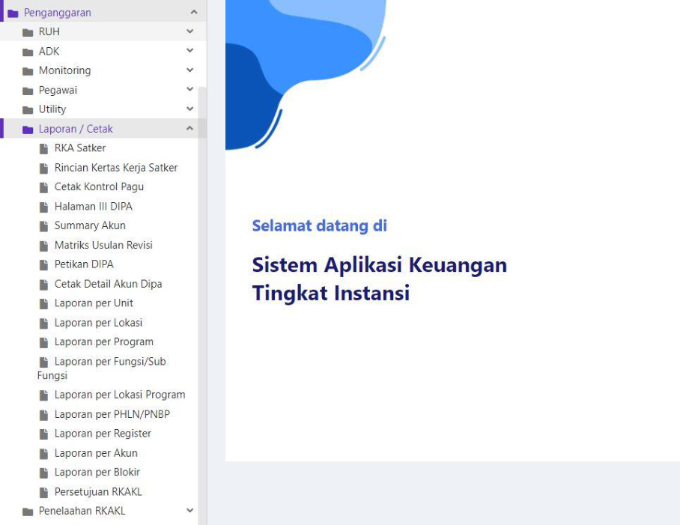Click the Penelaahan RKAKL folder icon
This screenshot has width=680, height=525.
tap(28, 512)
